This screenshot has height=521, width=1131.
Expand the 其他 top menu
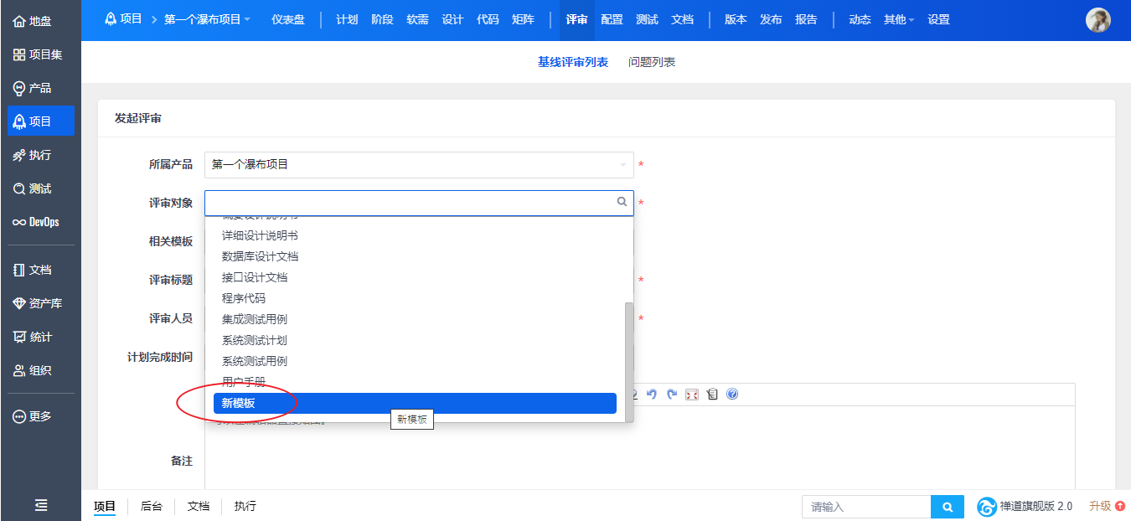coord(899,19)
